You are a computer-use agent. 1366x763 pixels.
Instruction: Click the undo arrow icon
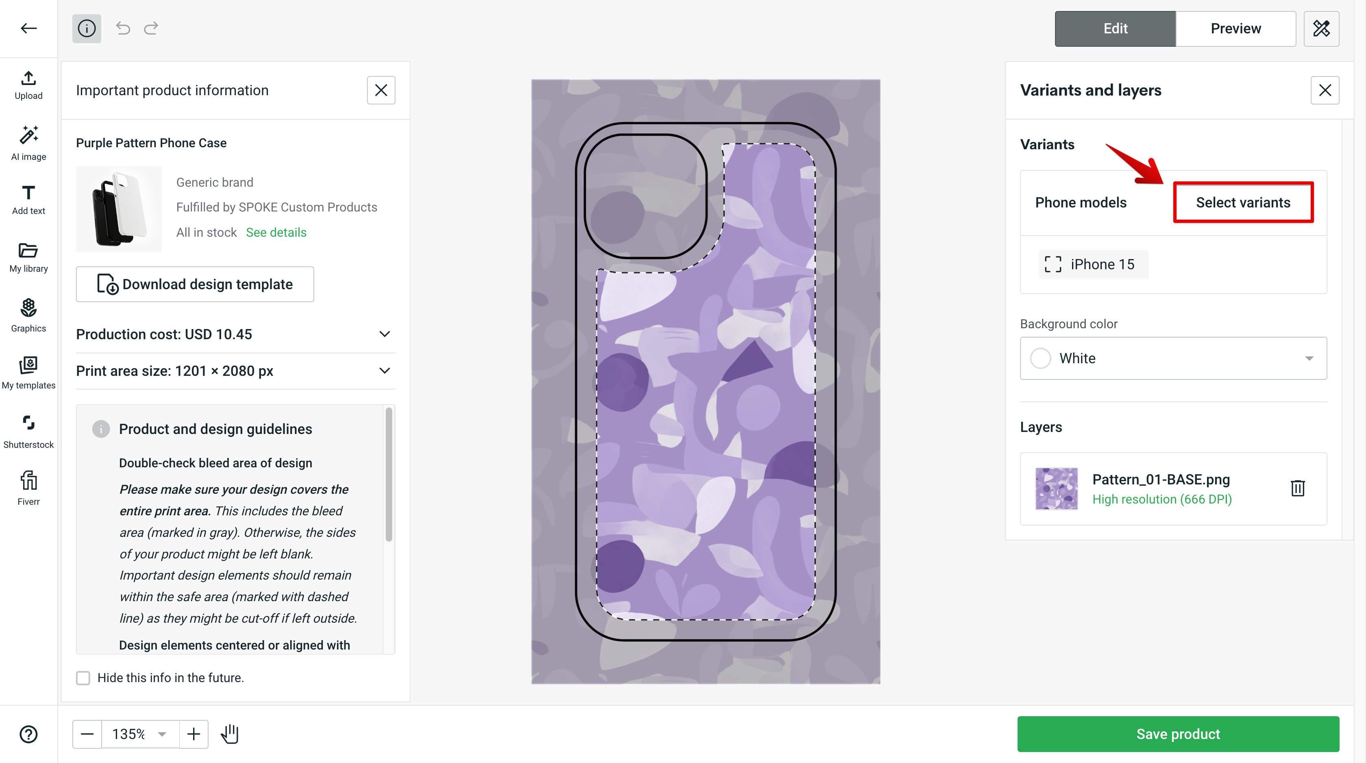click(123, 28)
